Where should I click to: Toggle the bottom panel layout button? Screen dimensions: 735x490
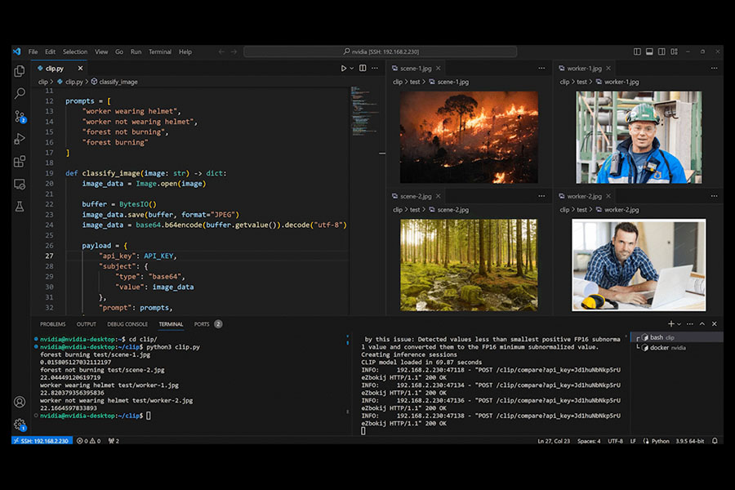[648, 52]
